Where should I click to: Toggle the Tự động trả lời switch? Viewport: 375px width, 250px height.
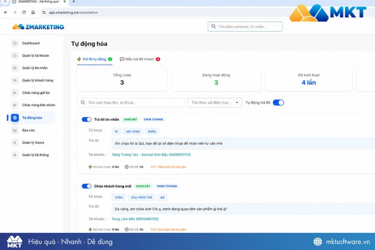[x=278, y=102]
